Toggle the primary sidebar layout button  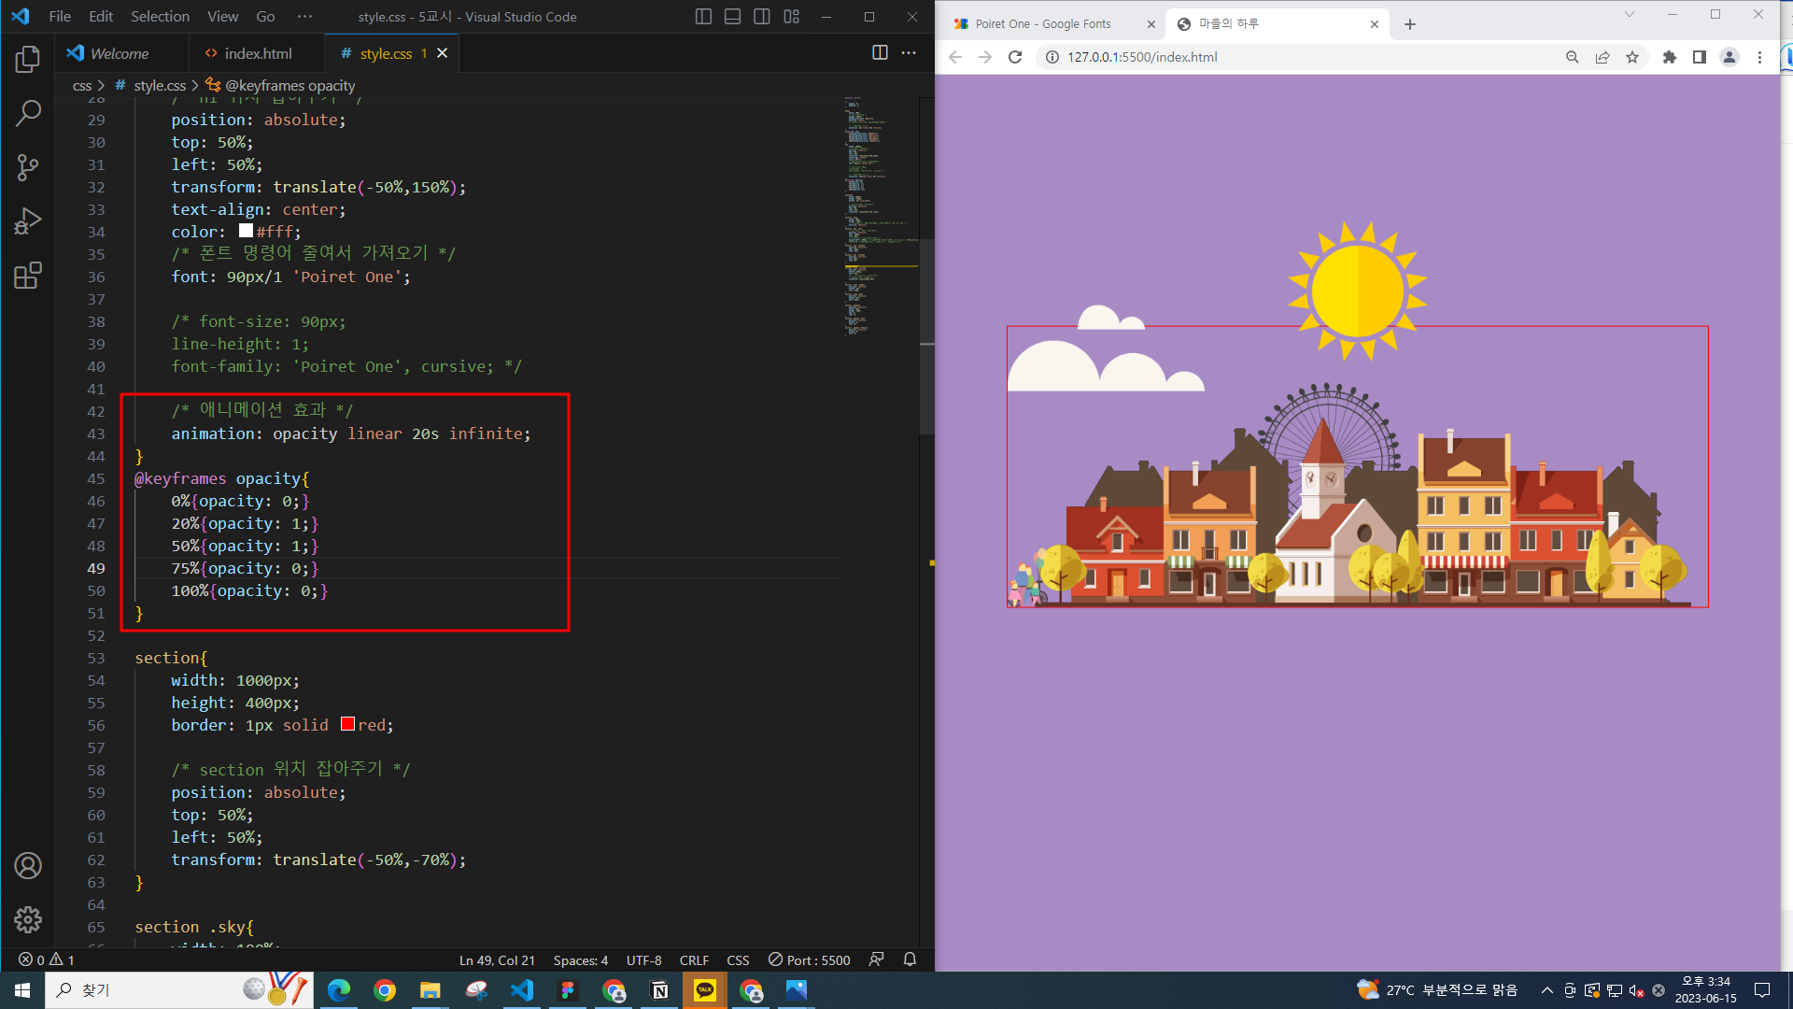704,17
